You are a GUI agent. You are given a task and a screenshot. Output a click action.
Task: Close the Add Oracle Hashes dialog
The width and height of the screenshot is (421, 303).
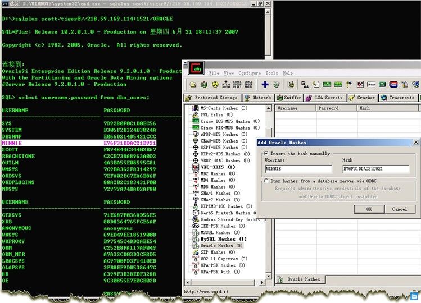[x=415, y=143]
